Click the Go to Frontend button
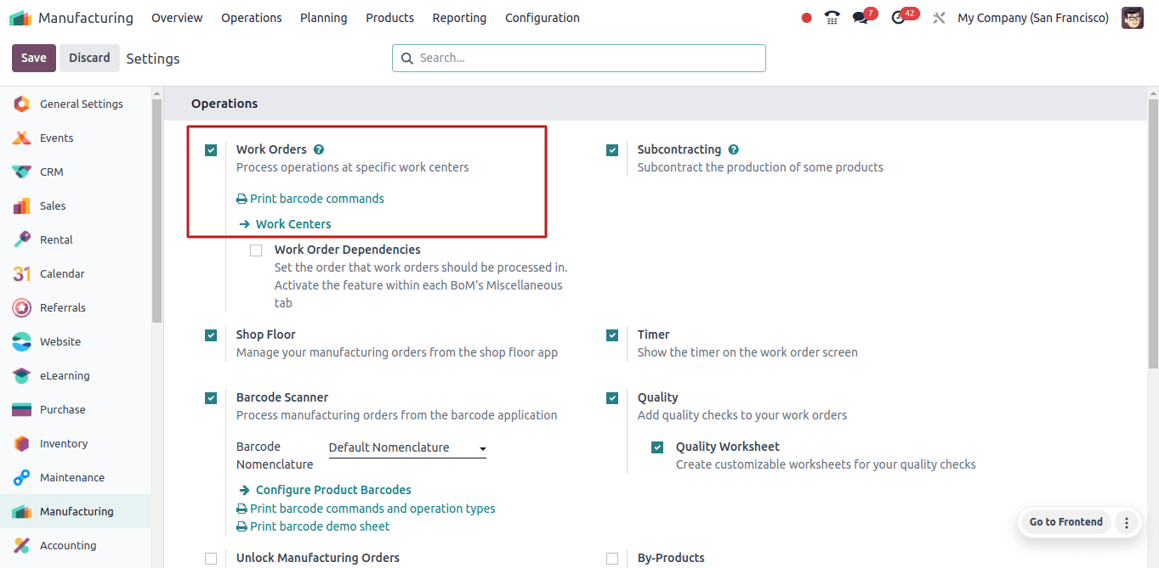Image resolution: width=1159 pixels, height=568 pixels. (x=1066, y=522)
